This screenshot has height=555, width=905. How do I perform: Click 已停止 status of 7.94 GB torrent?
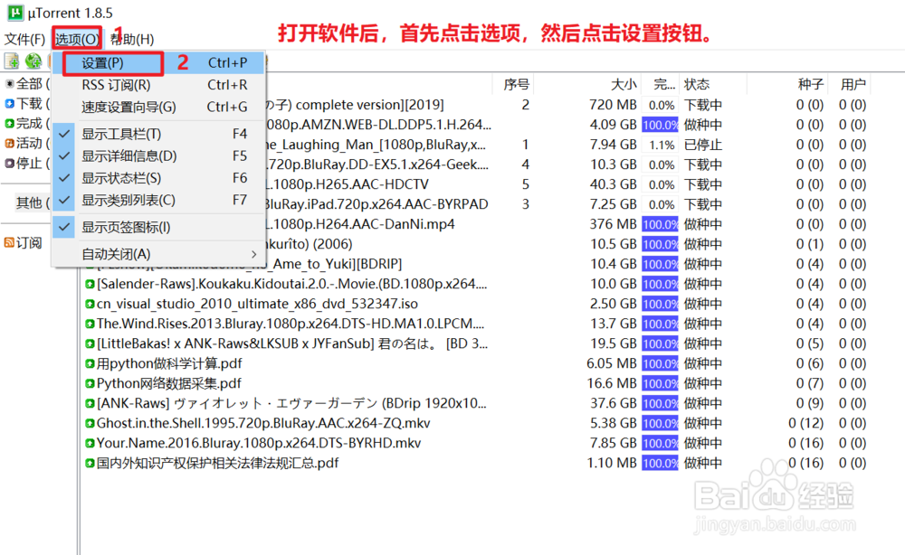(703, 145)
